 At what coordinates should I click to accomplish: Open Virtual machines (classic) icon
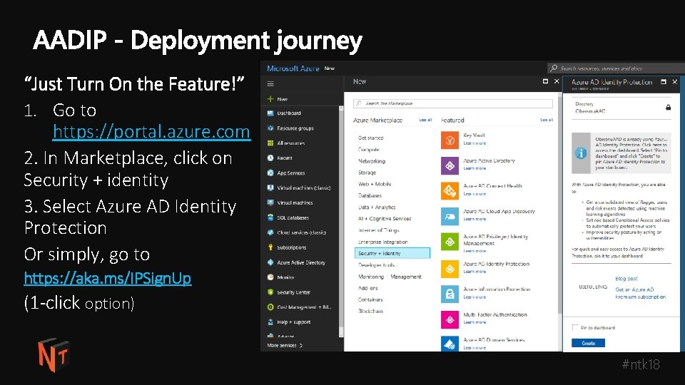(x=270, y=188)
